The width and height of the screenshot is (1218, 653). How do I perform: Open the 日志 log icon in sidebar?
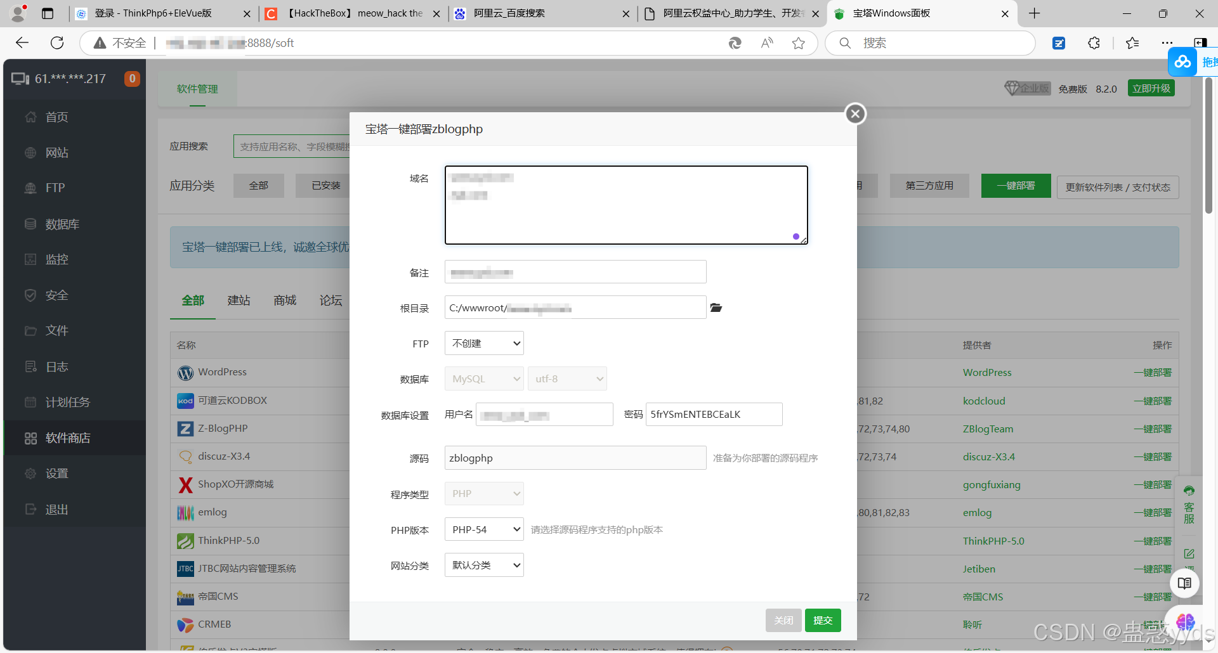pos(30,366)
